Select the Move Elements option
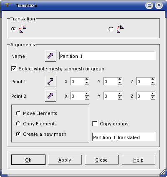 tap(18, 113)
